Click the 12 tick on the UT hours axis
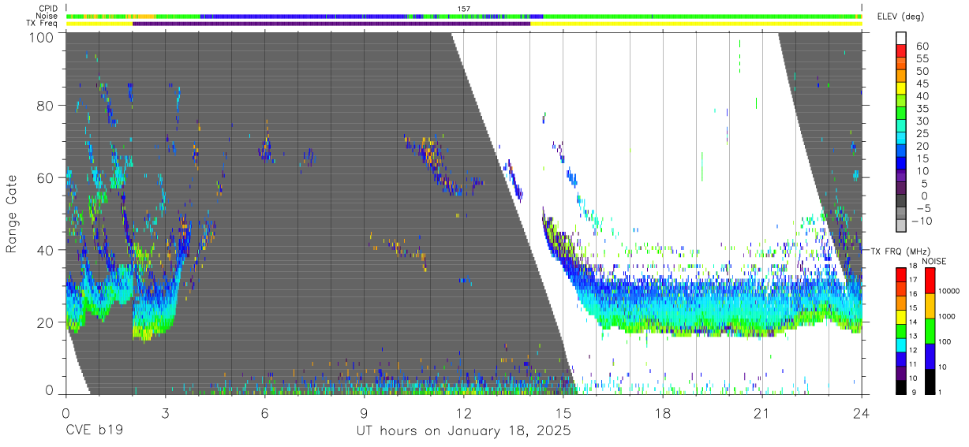 463,413
